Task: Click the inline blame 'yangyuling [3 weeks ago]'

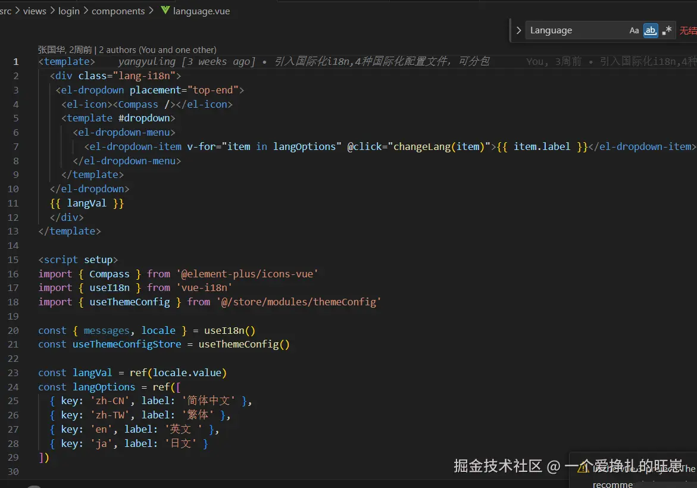Action: (187, 61)
